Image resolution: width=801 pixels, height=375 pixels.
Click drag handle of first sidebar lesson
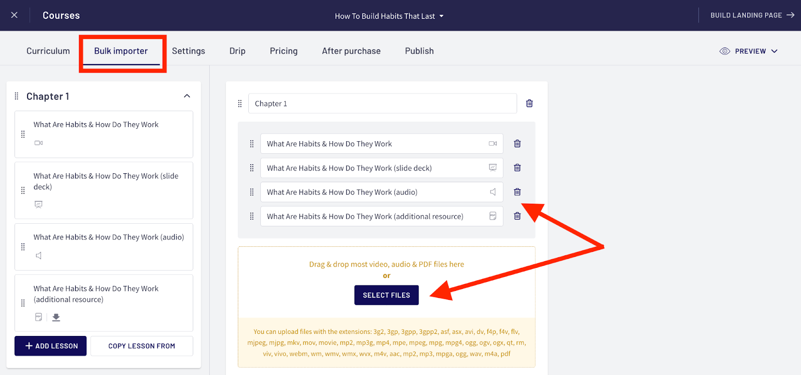click(x=23, y=134)
